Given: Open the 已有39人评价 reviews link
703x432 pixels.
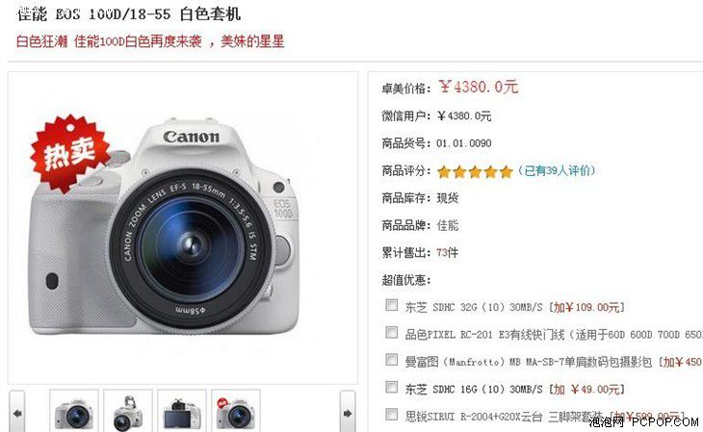Looking at the screenshot, I should pyautogui.click(x=557, y=170).
